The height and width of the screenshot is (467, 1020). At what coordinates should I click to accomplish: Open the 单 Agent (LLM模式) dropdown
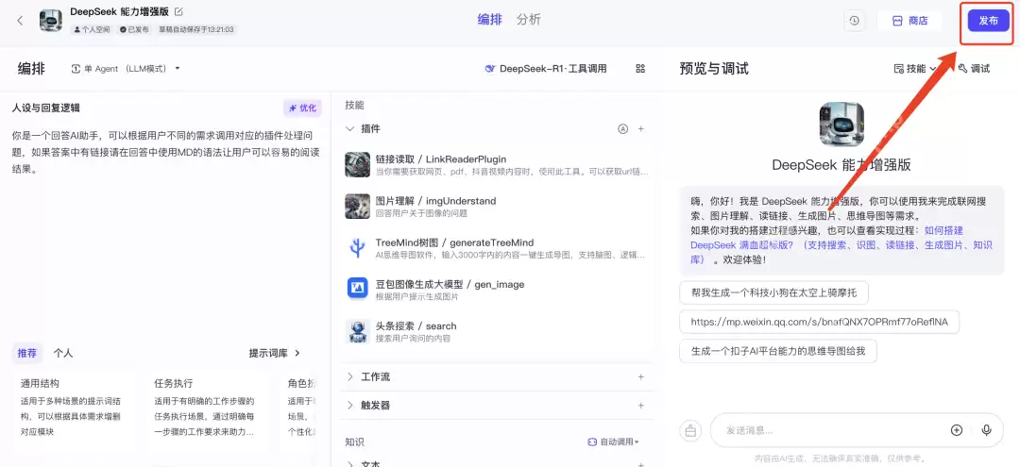pyautogui.click(x=125, y=68)
